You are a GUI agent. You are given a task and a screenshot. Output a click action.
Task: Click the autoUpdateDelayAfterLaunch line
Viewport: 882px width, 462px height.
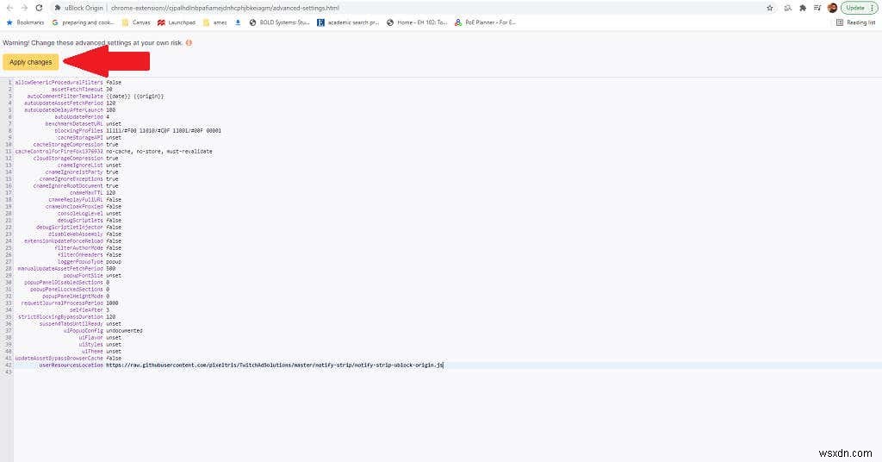pos(70,109)
